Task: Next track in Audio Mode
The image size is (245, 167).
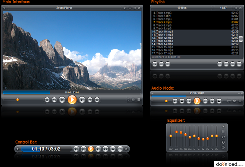Action: [205, 101]
